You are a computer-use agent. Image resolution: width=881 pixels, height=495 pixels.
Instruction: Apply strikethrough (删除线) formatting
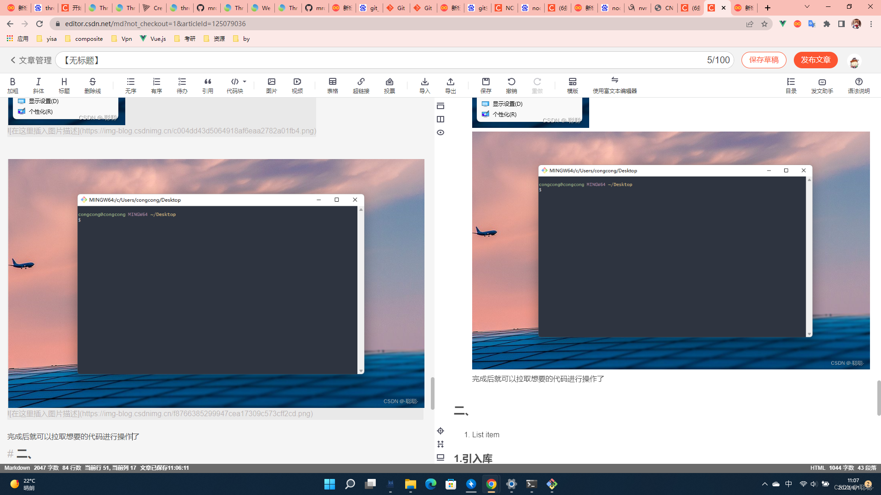[92, 85]
